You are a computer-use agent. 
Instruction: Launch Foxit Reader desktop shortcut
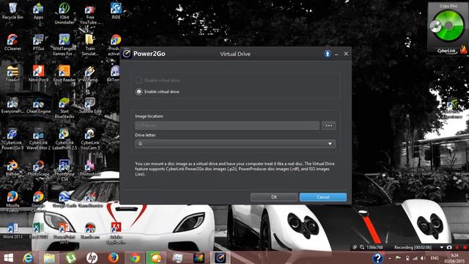click(x=64, y=73)
